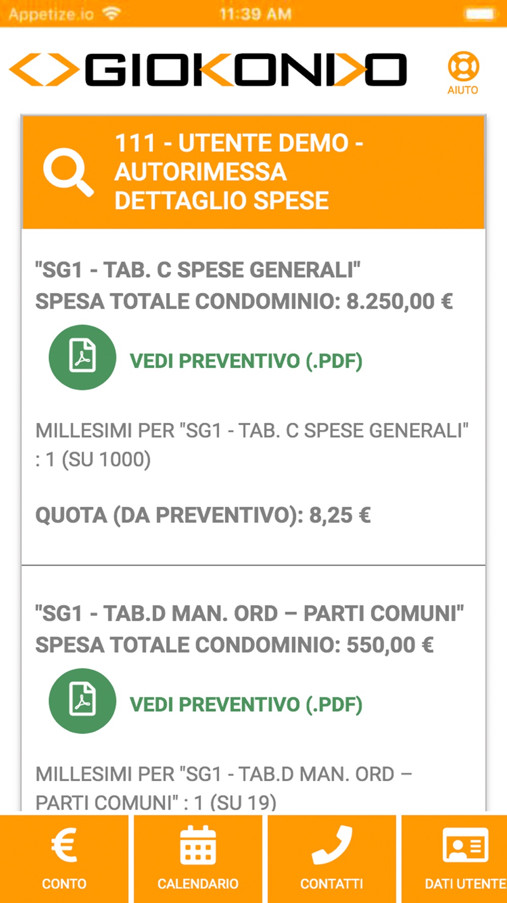
Task: Click the Utente Demo Autorimessa header
Action: (238, 172)
